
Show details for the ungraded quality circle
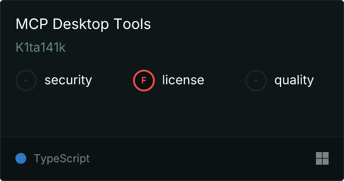[256, 81]
